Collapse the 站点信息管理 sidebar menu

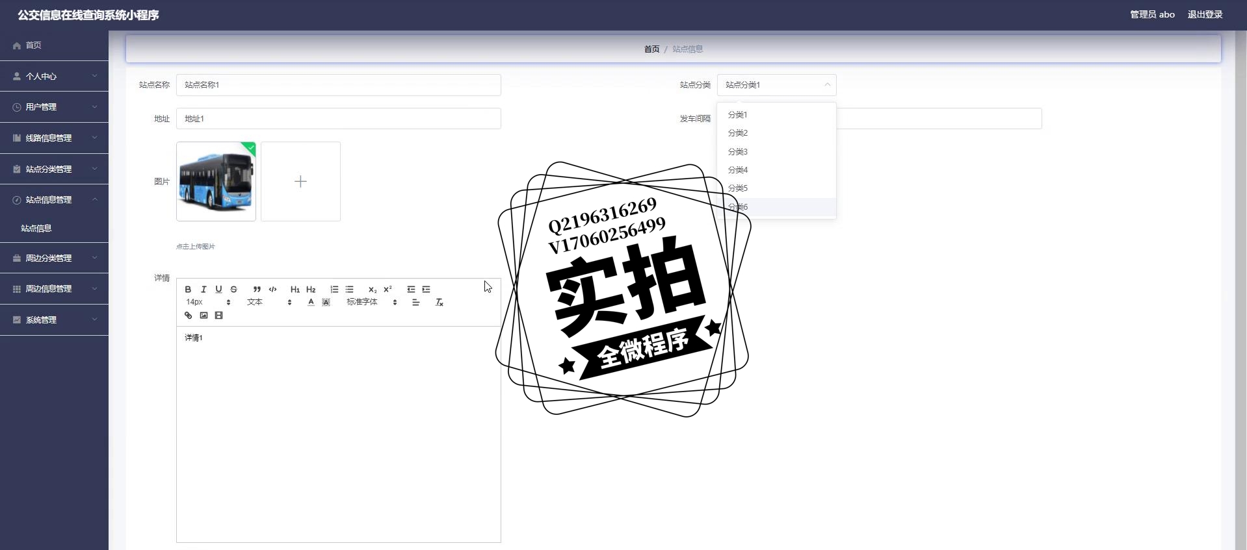[x=54, y=200]
